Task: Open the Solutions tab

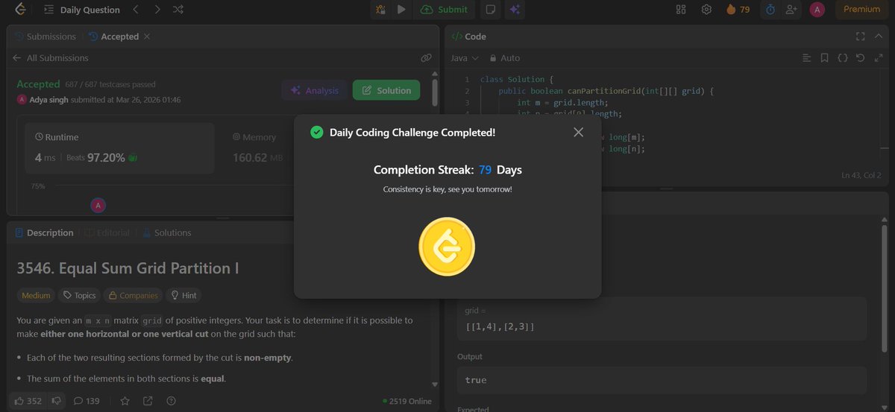Action: (x=166, y=232)
